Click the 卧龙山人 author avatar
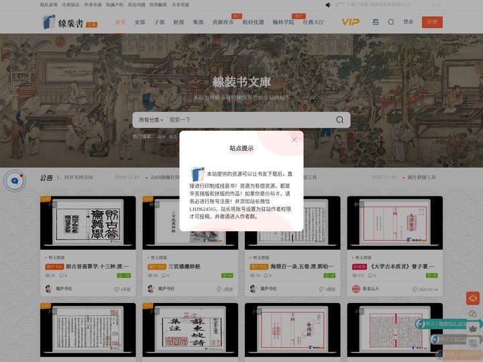 point(356,289)
